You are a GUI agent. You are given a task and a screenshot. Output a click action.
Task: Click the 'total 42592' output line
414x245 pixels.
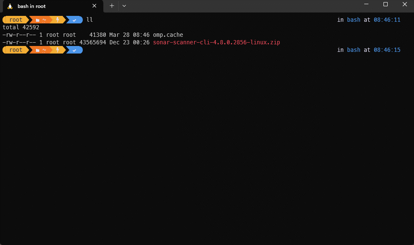[x=21, y=27]
